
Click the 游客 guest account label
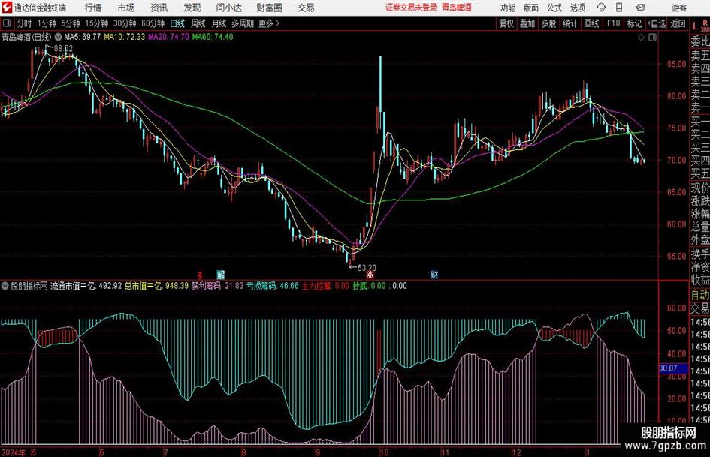tap(679, 8)
